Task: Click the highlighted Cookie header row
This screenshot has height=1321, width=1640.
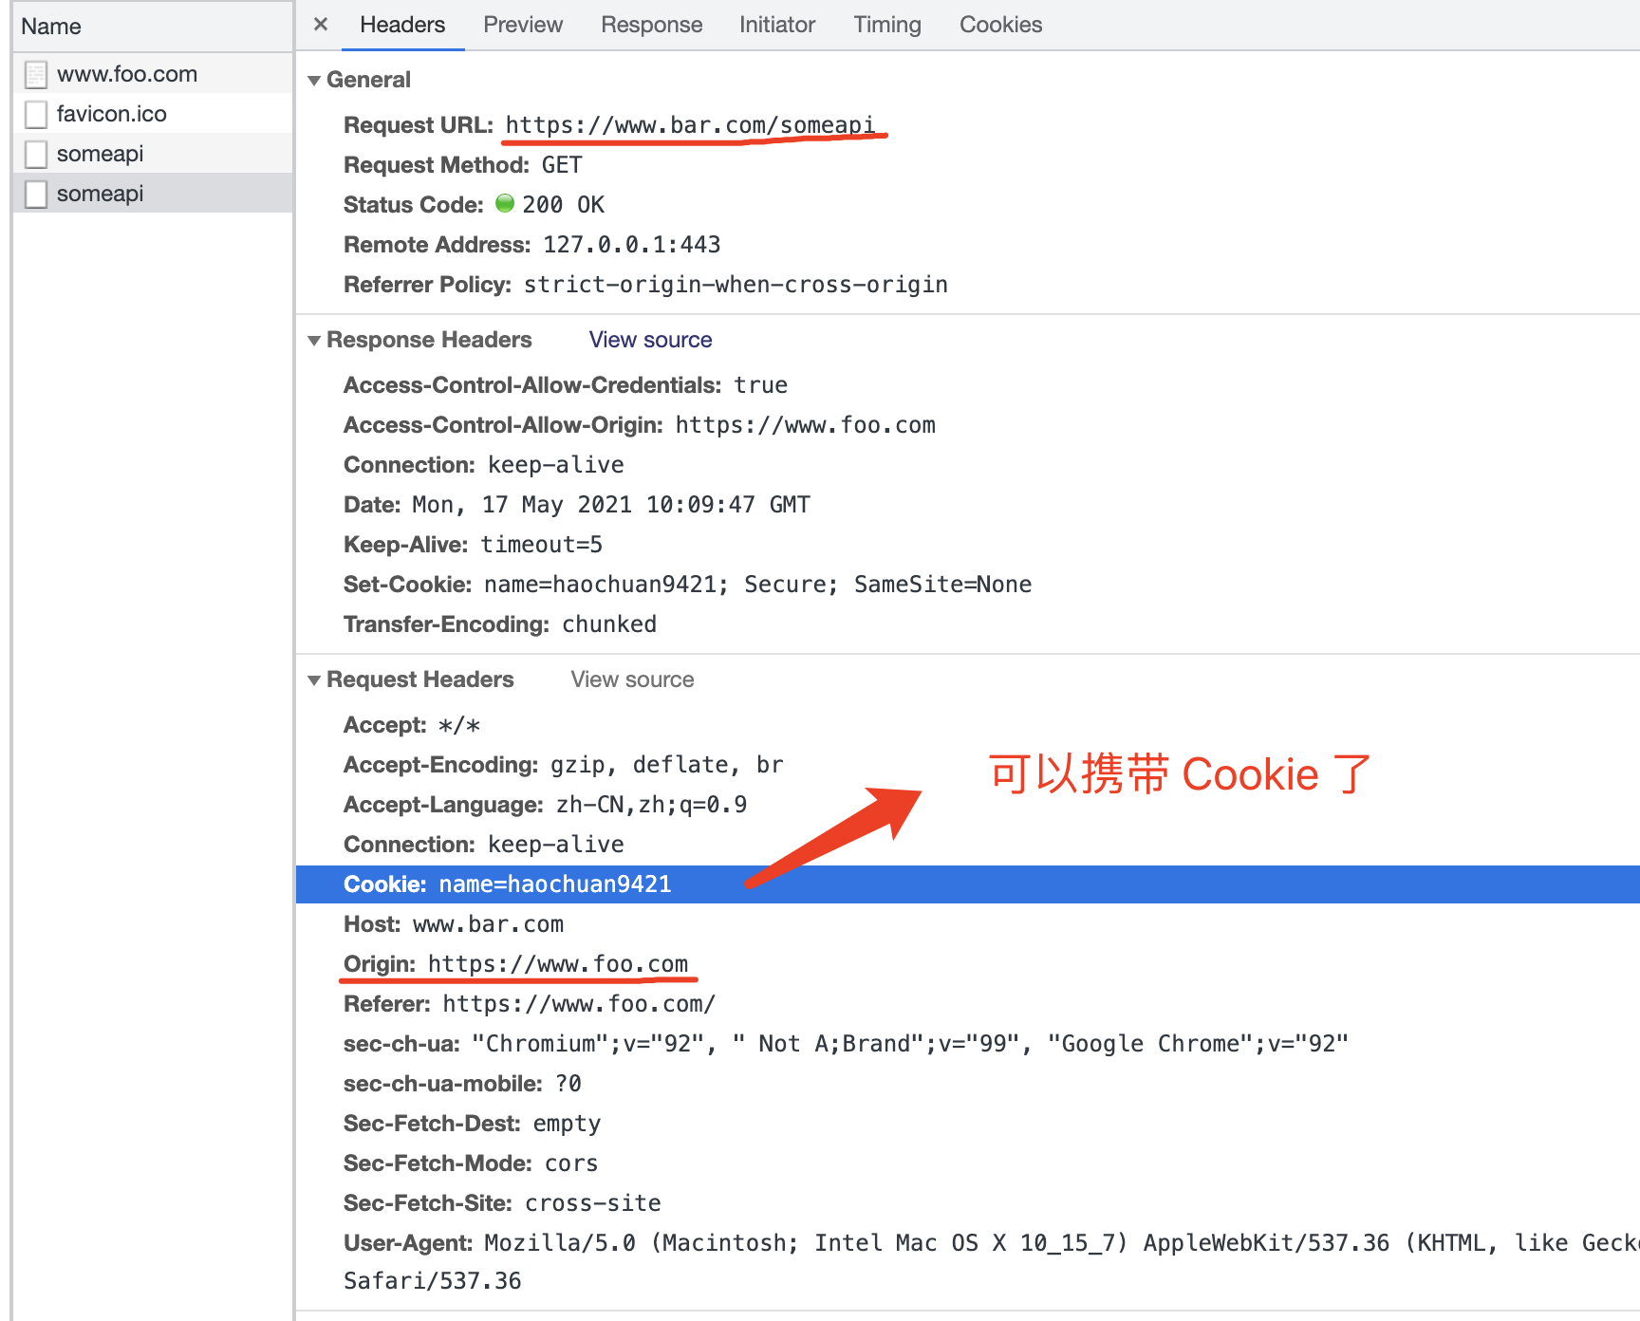Action: pos(508,884)
